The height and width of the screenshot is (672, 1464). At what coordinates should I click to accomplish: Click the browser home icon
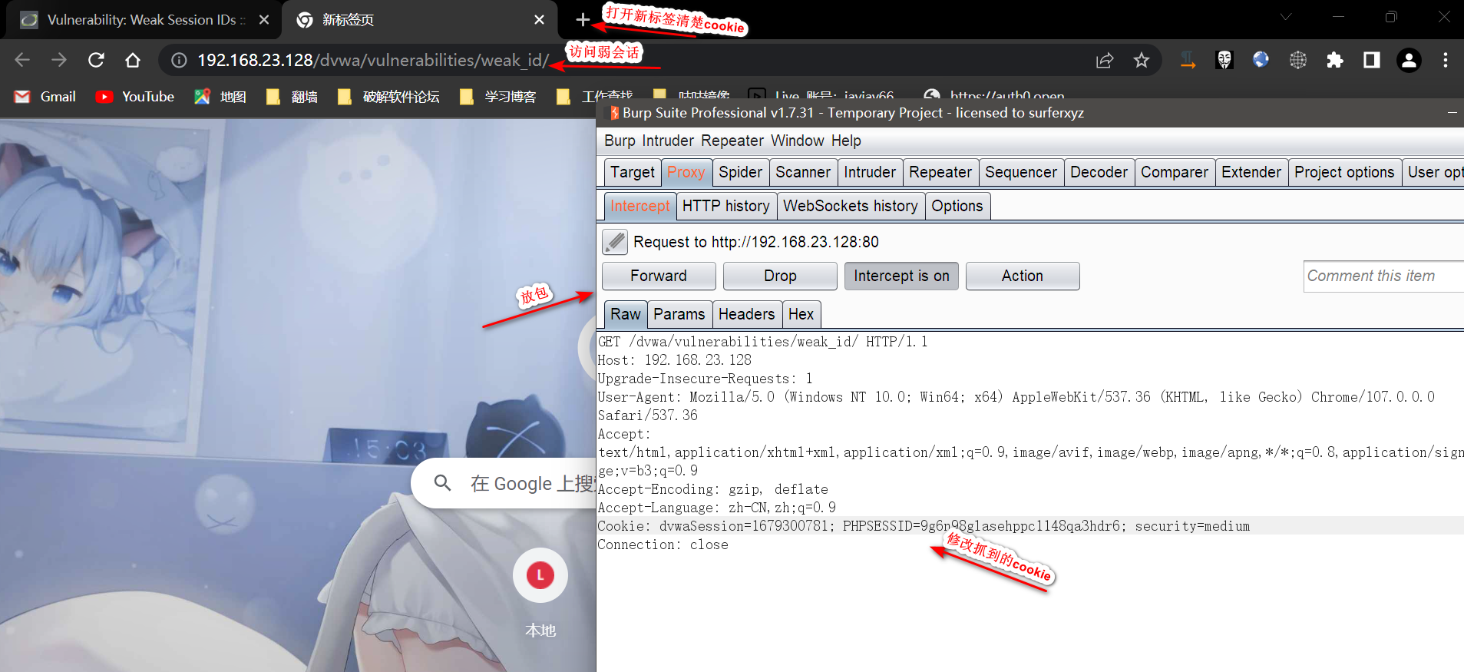pyautogui.click(x=133, y=60)
